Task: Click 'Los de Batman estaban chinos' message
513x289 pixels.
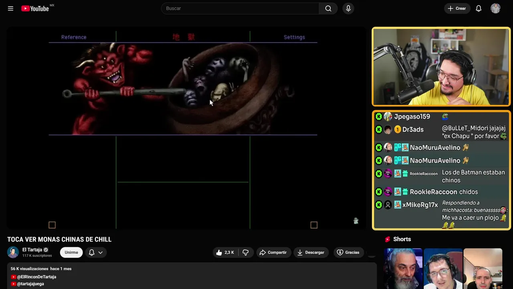Action: [x=473, y=176]
